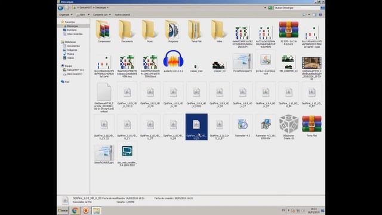Image resolution: width=382 pixels, height=215 pixels.
Task: Select the MR_CREEPER_D3 image file
Action: pos(288,63)
